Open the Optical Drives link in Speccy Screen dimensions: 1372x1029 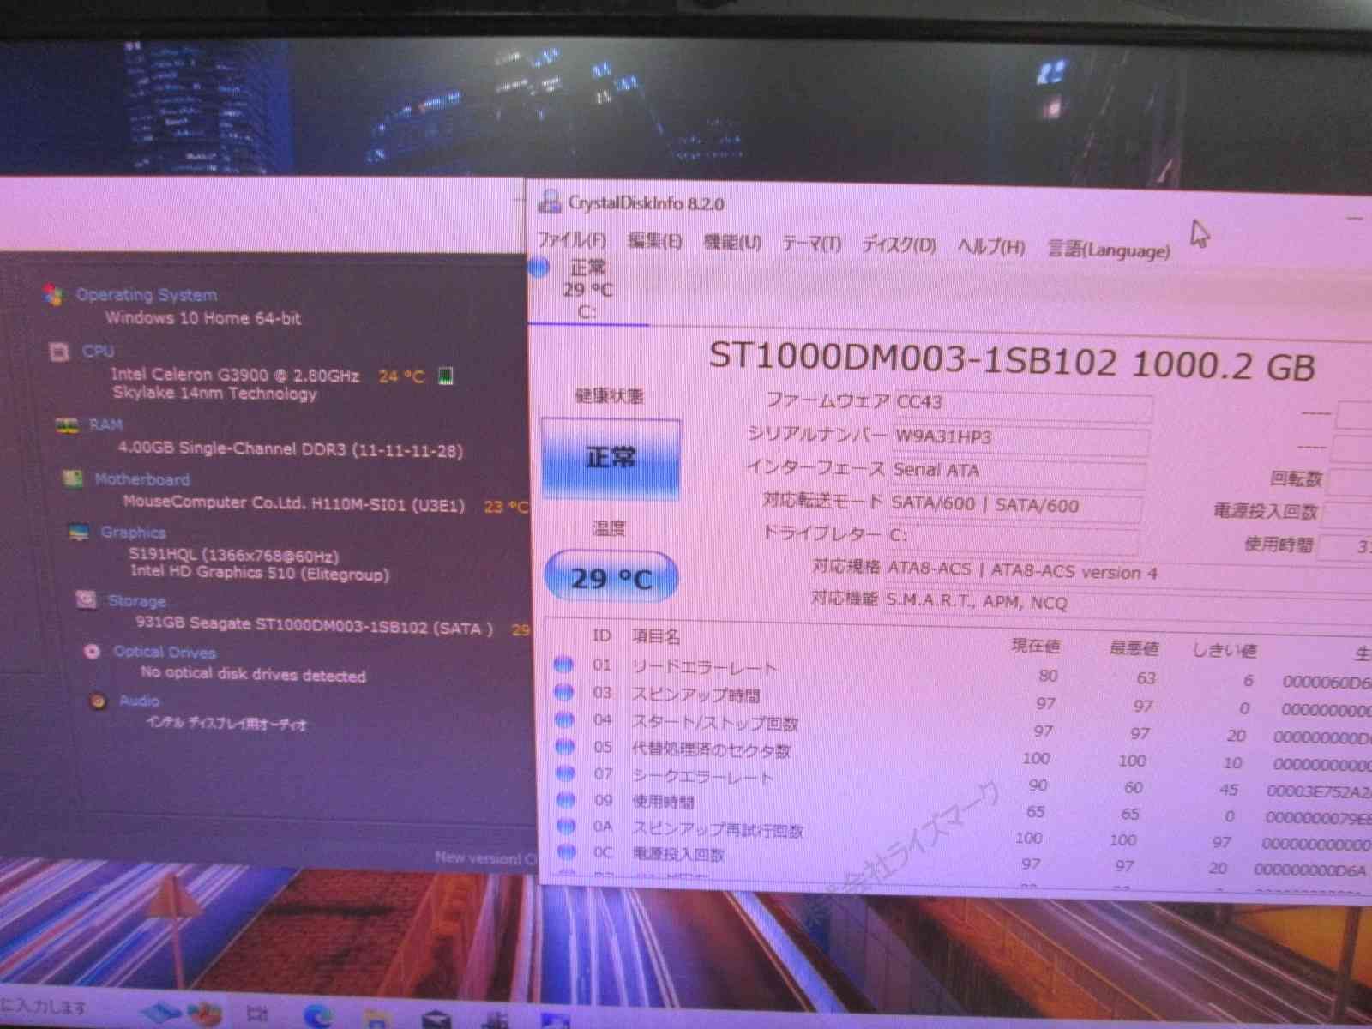pyautogui.click(x=165, y=652)
